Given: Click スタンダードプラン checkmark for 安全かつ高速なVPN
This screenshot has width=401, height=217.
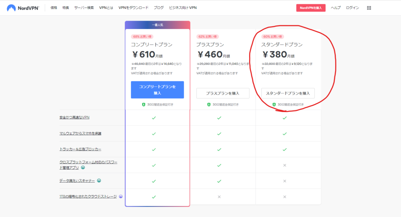Looking at the screenshot, I should click(x=285, y=118).
